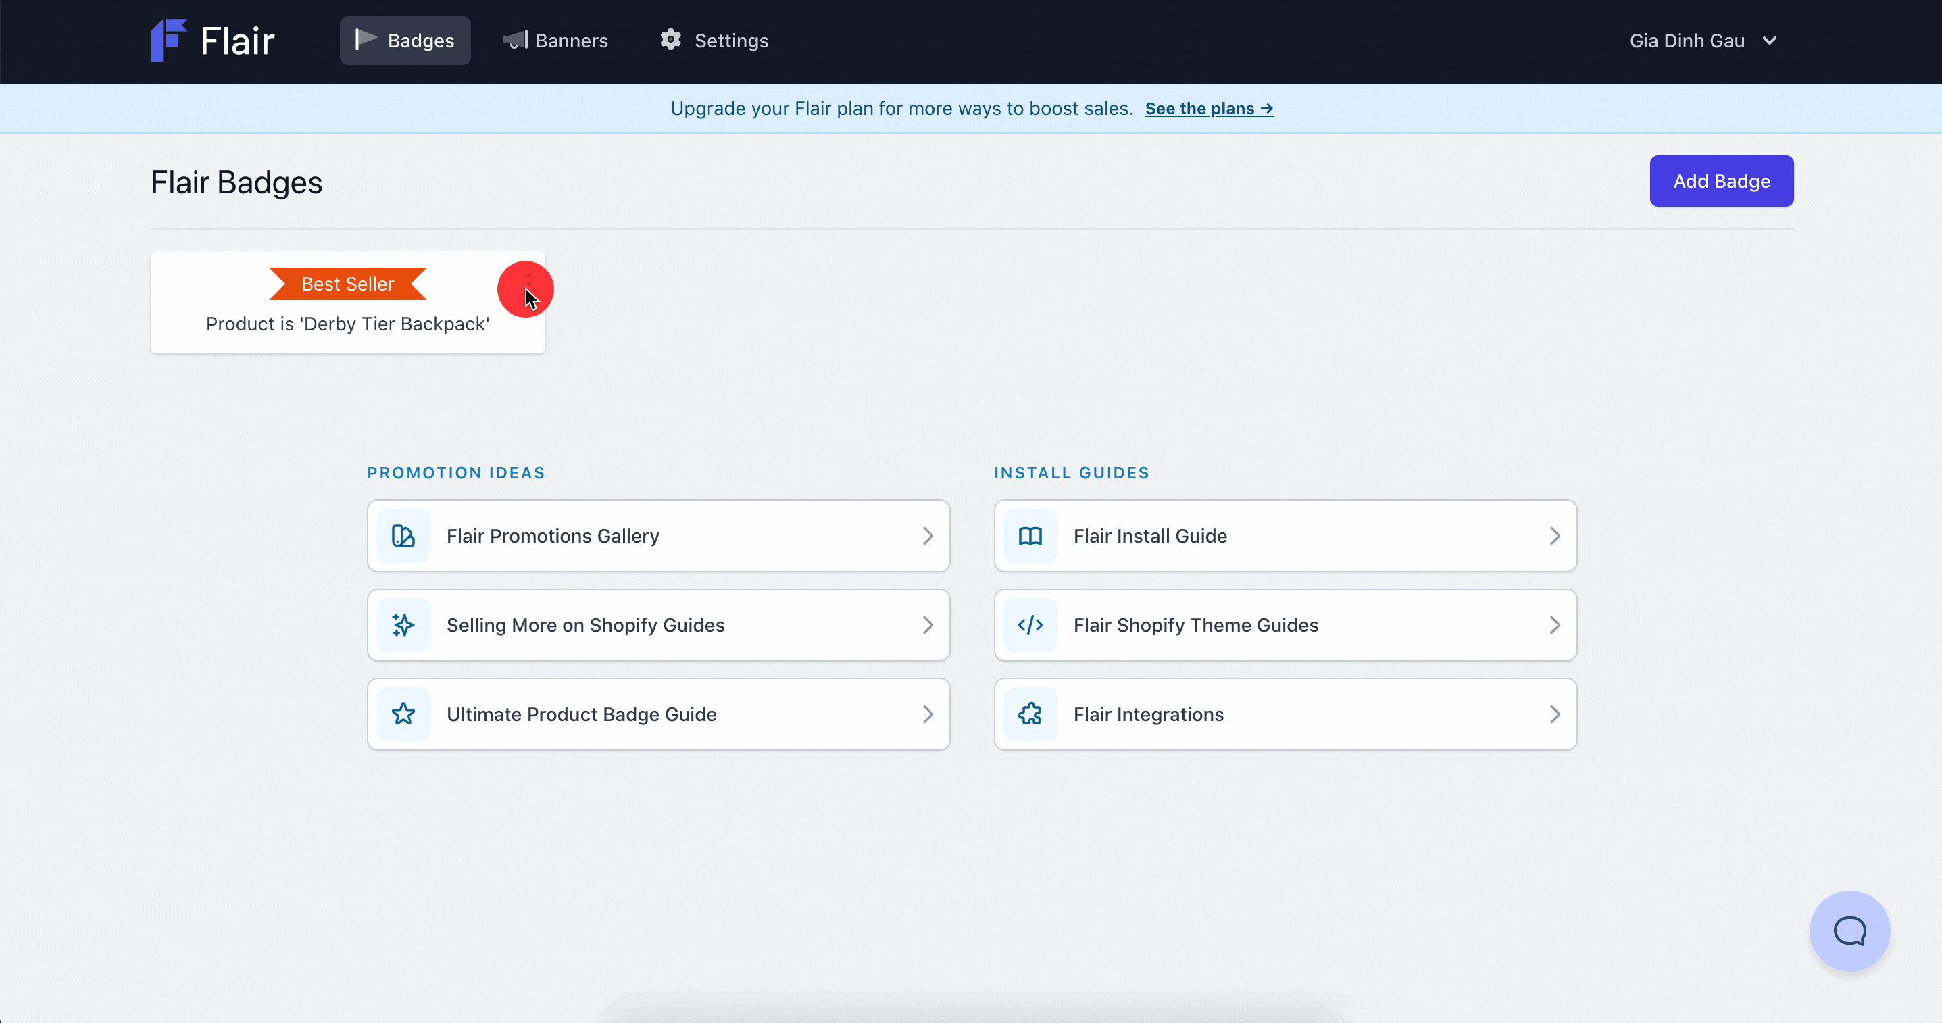
Task: Click the code icon for Theme Guides
Action: tap(1030, 625)
